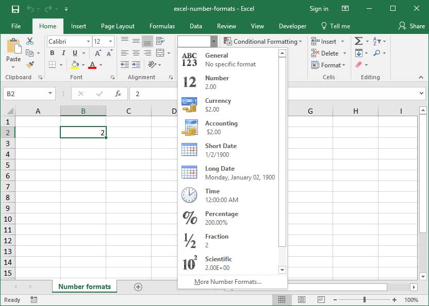Click the Format Painter brush icon

point(29,65)
